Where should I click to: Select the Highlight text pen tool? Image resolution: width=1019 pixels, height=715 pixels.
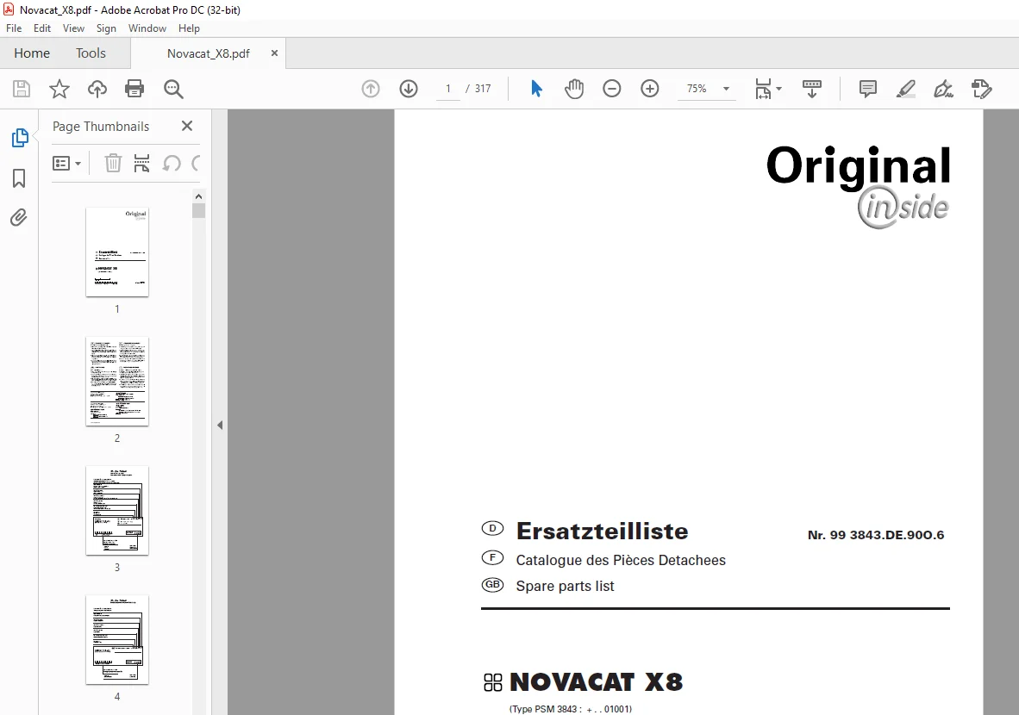tap(906, 89)
